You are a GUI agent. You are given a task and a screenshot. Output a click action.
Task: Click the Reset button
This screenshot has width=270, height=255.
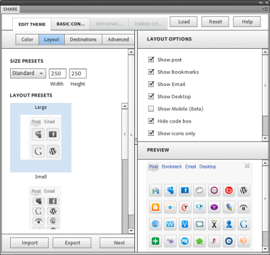(x=215, y=22)
